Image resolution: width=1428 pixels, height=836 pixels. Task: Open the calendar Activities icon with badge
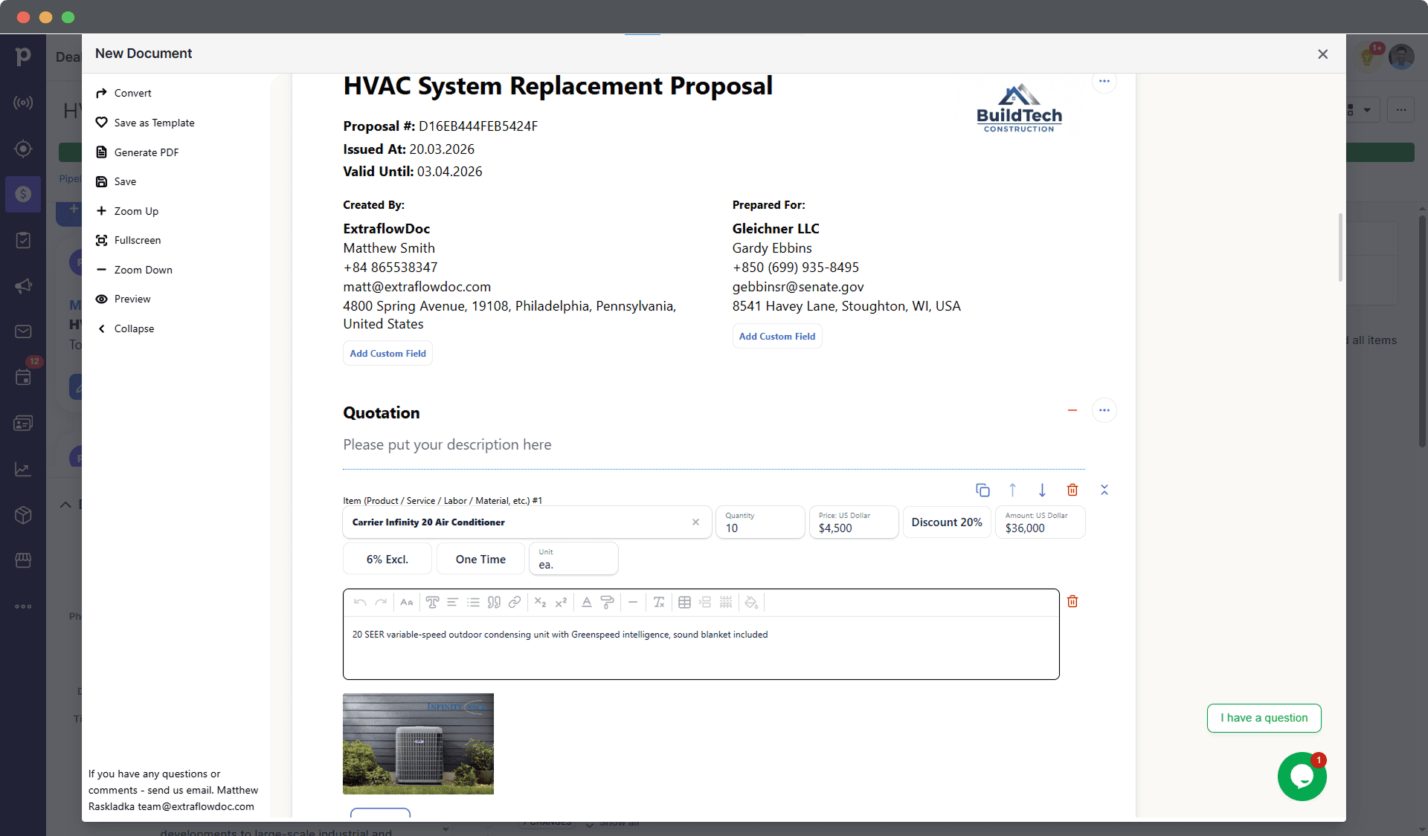(23, 378)
